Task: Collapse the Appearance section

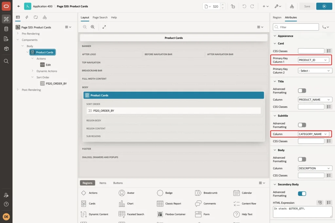Action: pos(275,36)
